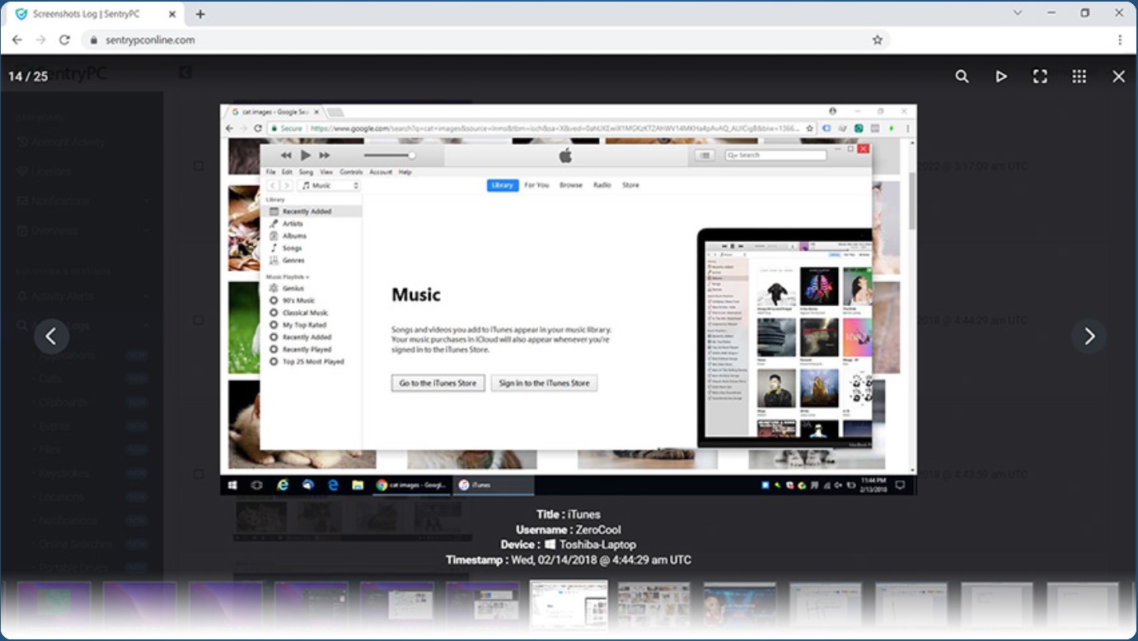Reload the sentrypconline.com page
Screen dimensions: 1138x641
pos(64,39)
